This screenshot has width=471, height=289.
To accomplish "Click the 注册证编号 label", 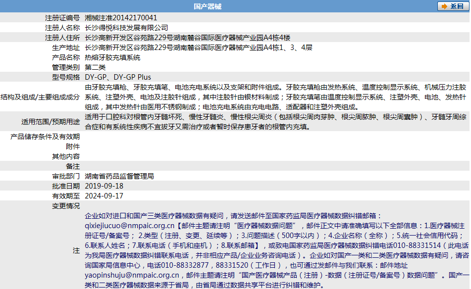I will [62, 18].
